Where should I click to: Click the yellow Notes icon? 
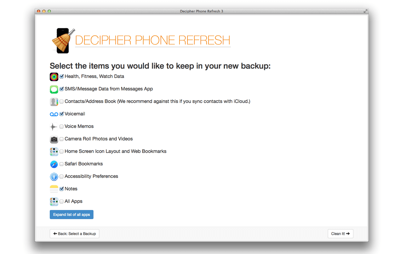54,189
